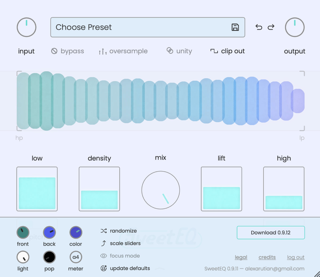Toggle focus mode eye icon
Image resolution: width=320 pixels, height=277 pixels.
103,256
